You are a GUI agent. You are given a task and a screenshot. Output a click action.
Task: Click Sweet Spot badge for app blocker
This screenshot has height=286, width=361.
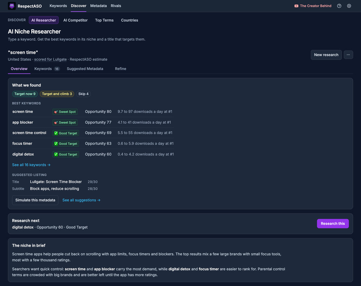point(65,122)
